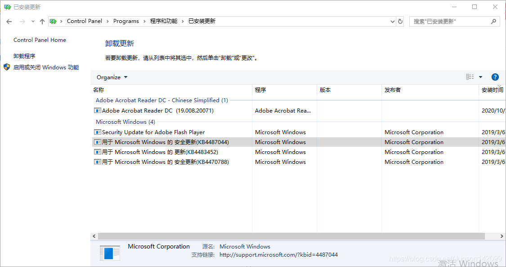
Task: Click the icon beside the KB4483452 update
Action: [98, 152]
